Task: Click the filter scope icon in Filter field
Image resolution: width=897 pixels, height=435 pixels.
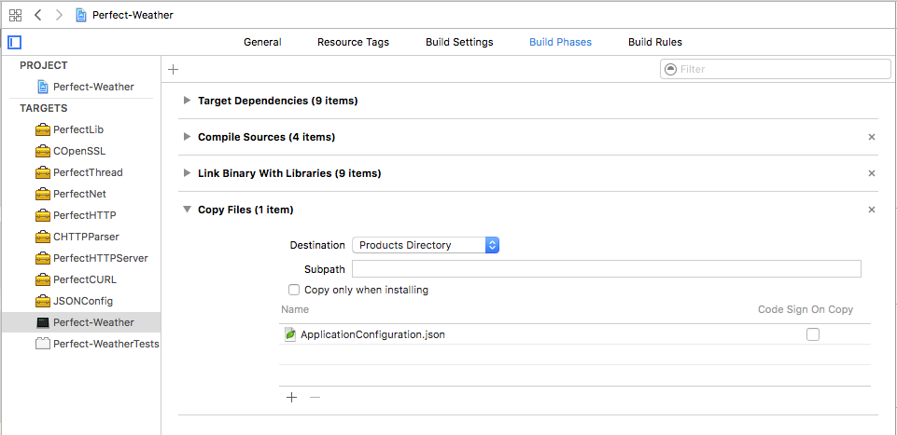Action: point(671,69)
